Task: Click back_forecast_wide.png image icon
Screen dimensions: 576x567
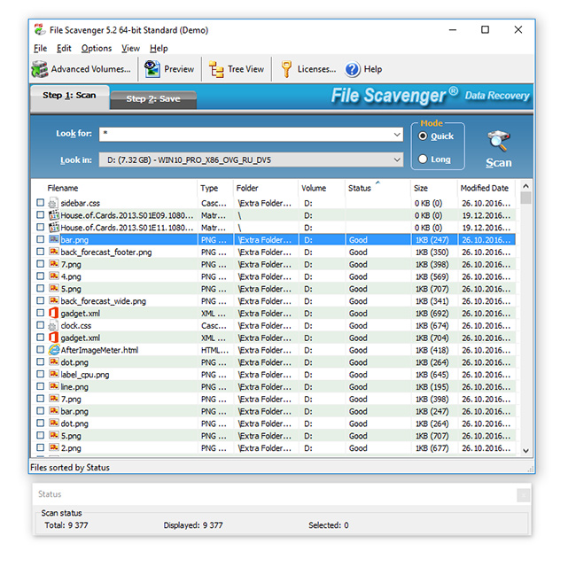Action: [x=54, y=301]
